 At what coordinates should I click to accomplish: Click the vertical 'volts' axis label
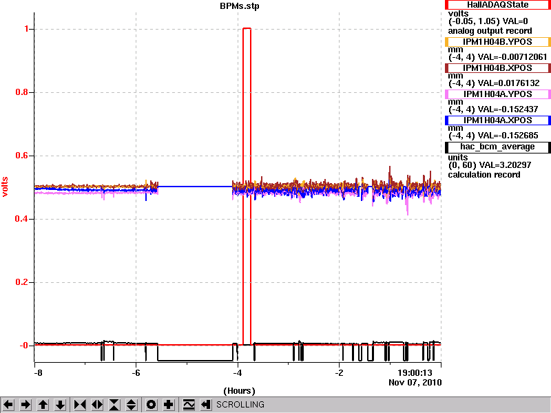tap(5, 187)
